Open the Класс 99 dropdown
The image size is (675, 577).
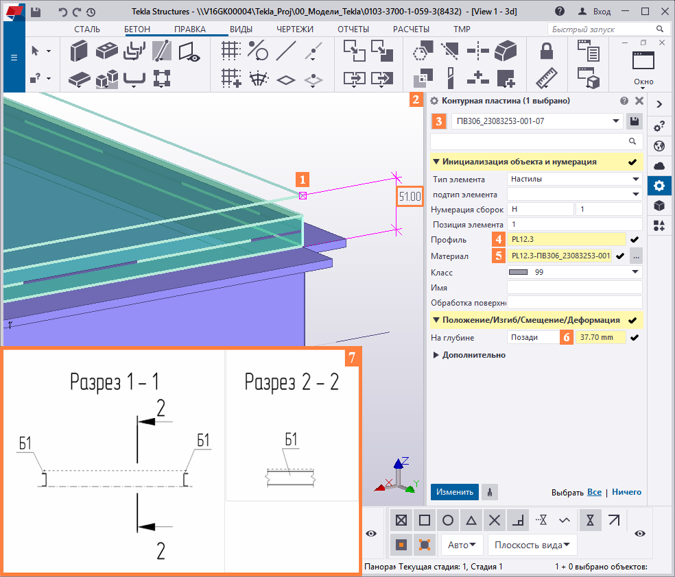pos(574,272)
